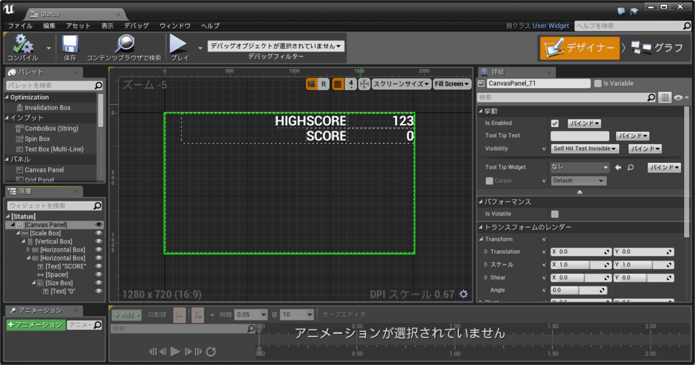Viewport: 695px width, 365px height.
Task: Open Visibility Self Hit Test Invisible dropdown
Action: pos(584,149)
